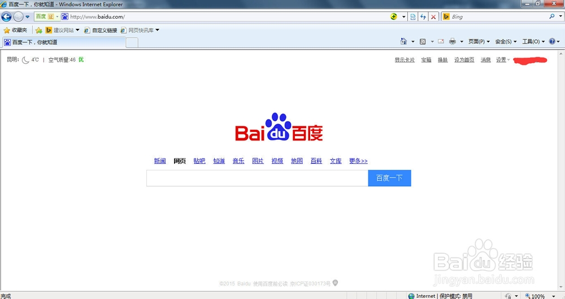This screenshot has height=299, width=565.
Task: Click the 文库 link
Action: (336, 161)
